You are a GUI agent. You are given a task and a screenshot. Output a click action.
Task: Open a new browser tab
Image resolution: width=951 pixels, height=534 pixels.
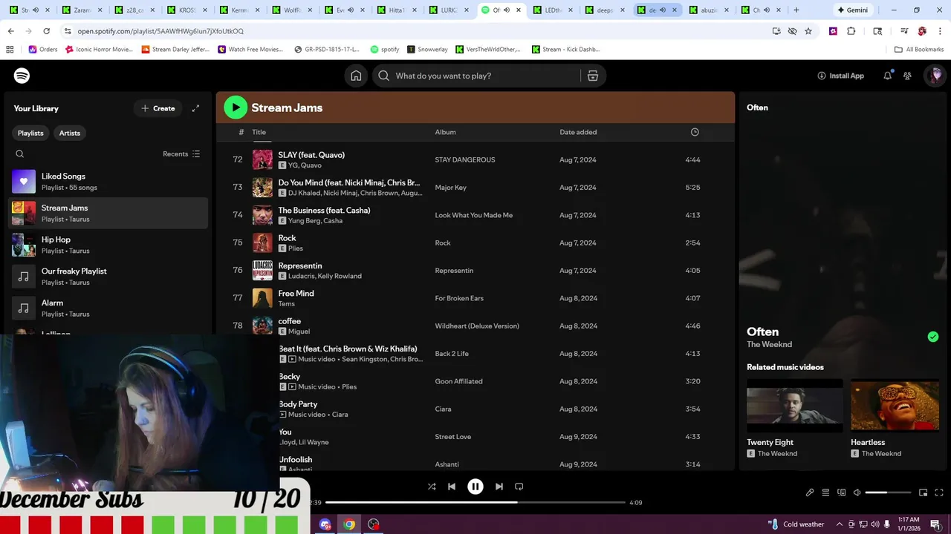click(x=796, y=10)
